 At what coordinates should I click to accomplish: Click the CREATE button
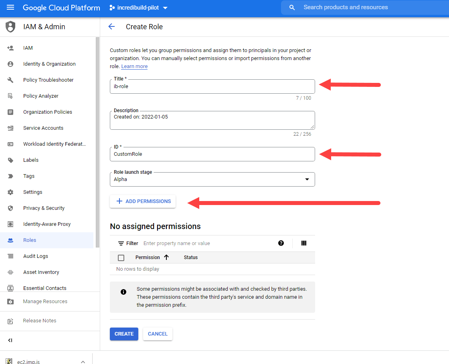(124, 334)
